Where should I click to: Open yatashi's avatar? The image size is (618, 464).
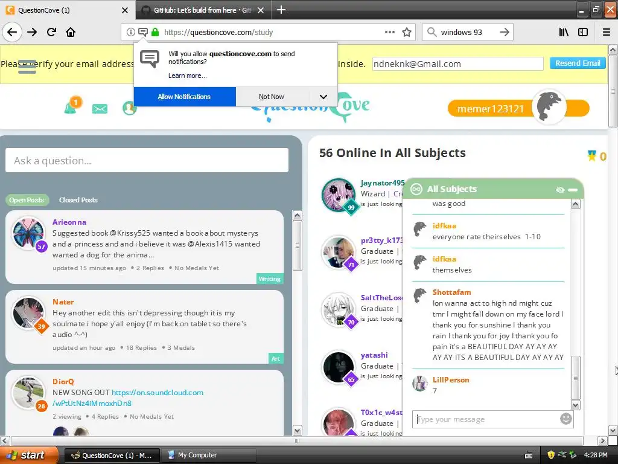click(x=338, y=367)
